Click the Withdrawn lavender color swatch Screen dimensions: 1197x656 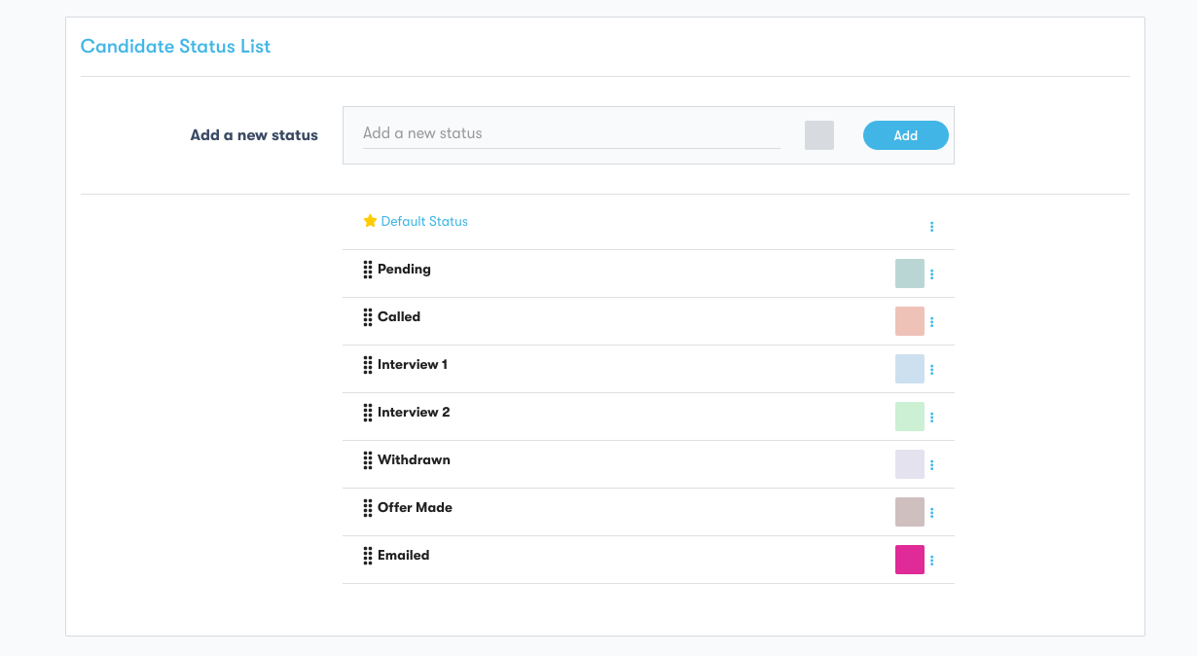[910, 464]
